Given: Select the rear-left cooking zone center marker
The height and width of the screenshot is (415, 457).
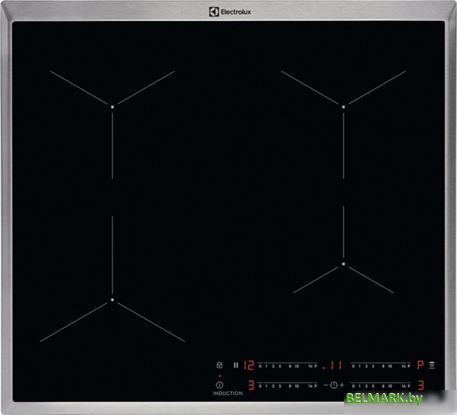Looking at the screenshot, I should click(112, 106).
